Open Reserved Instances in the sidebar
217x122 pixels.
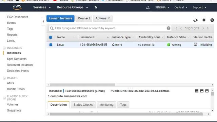click(20, 65)
